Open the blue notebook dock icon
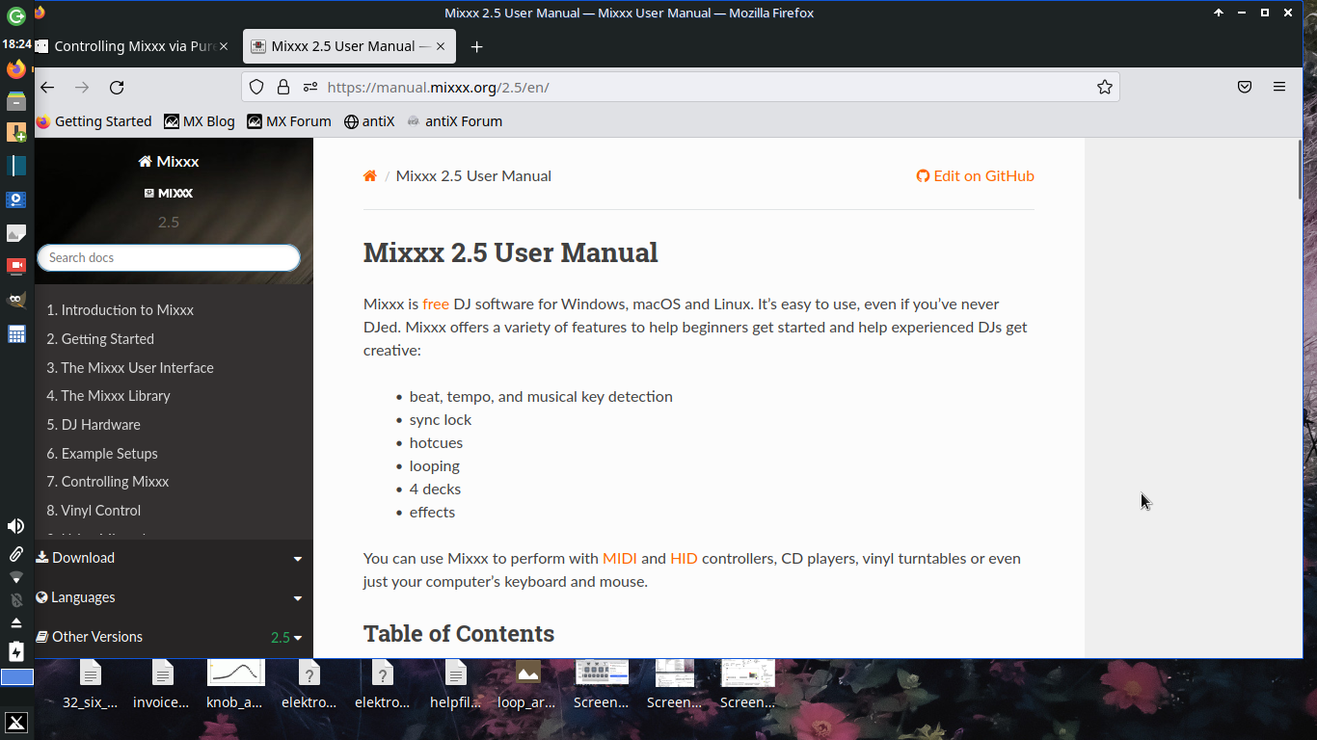 click(16, 166)
